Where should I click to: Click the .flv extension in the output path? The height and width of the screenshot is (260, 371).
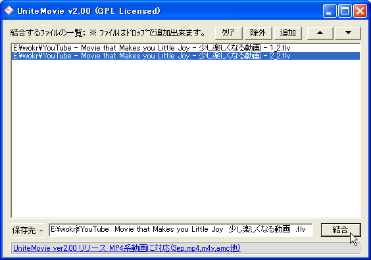tap(301, 229)
